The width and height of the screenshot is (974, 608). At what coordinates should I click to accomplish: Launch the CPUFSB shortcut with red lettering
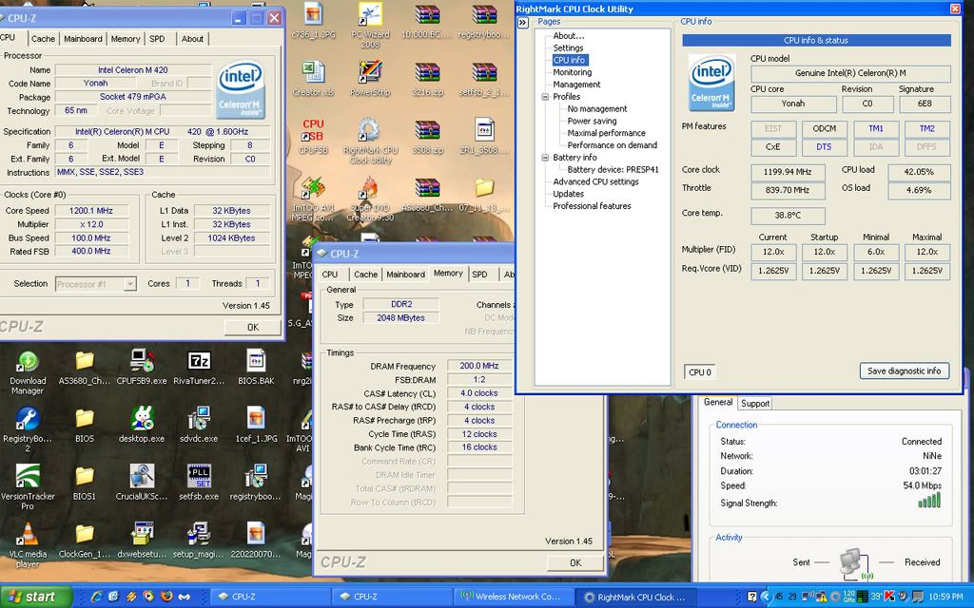pos(313,136)
